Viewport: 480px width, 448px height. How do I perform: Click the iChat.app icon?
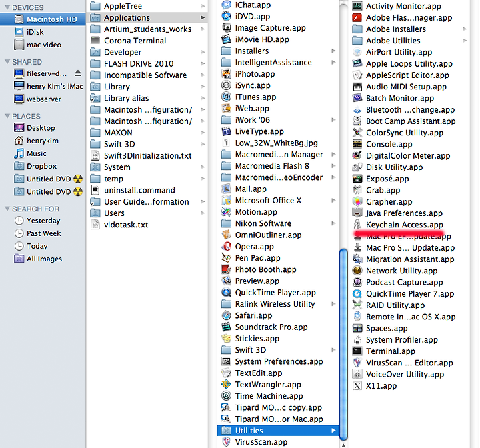coord(226,5)
